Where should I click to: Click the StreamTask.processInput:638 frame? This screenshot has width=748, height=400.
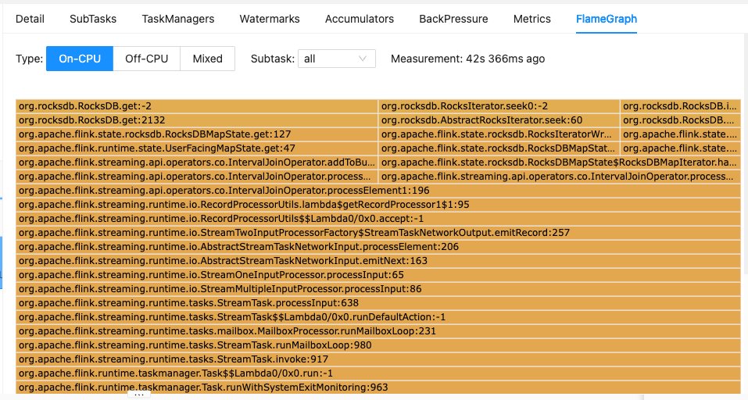point(378,303)
